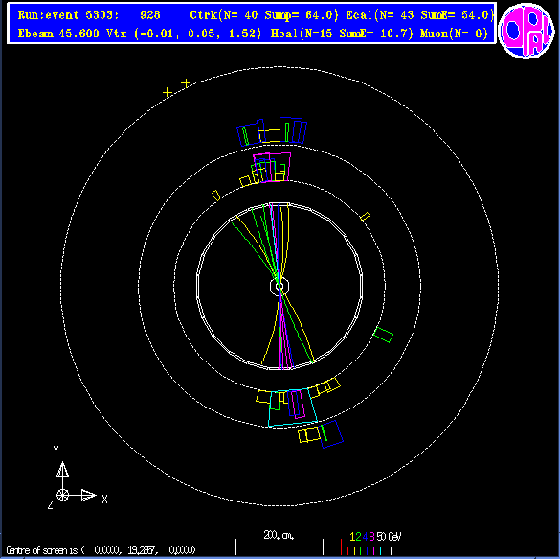This screenshot has width=560, height=559.
Task: Click the Ctrk track summary in header
Action: click(x=264, y=15)
